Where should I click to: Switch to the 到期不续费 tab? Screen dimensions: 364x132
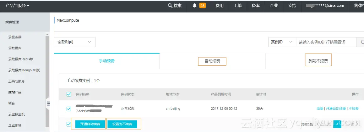318,61
